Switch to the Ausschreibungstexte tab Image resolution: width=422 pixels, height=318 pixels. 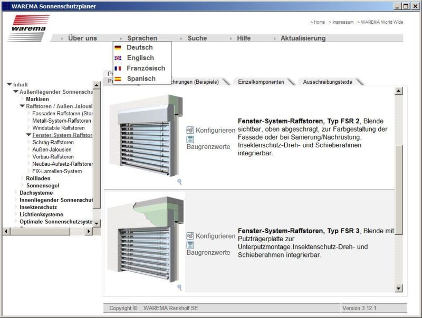328,82
